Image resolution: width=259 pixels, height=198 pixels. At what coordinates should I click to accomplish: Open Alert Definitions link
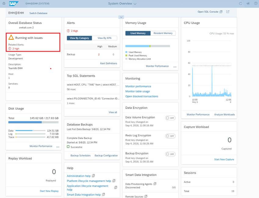[109, 63]
